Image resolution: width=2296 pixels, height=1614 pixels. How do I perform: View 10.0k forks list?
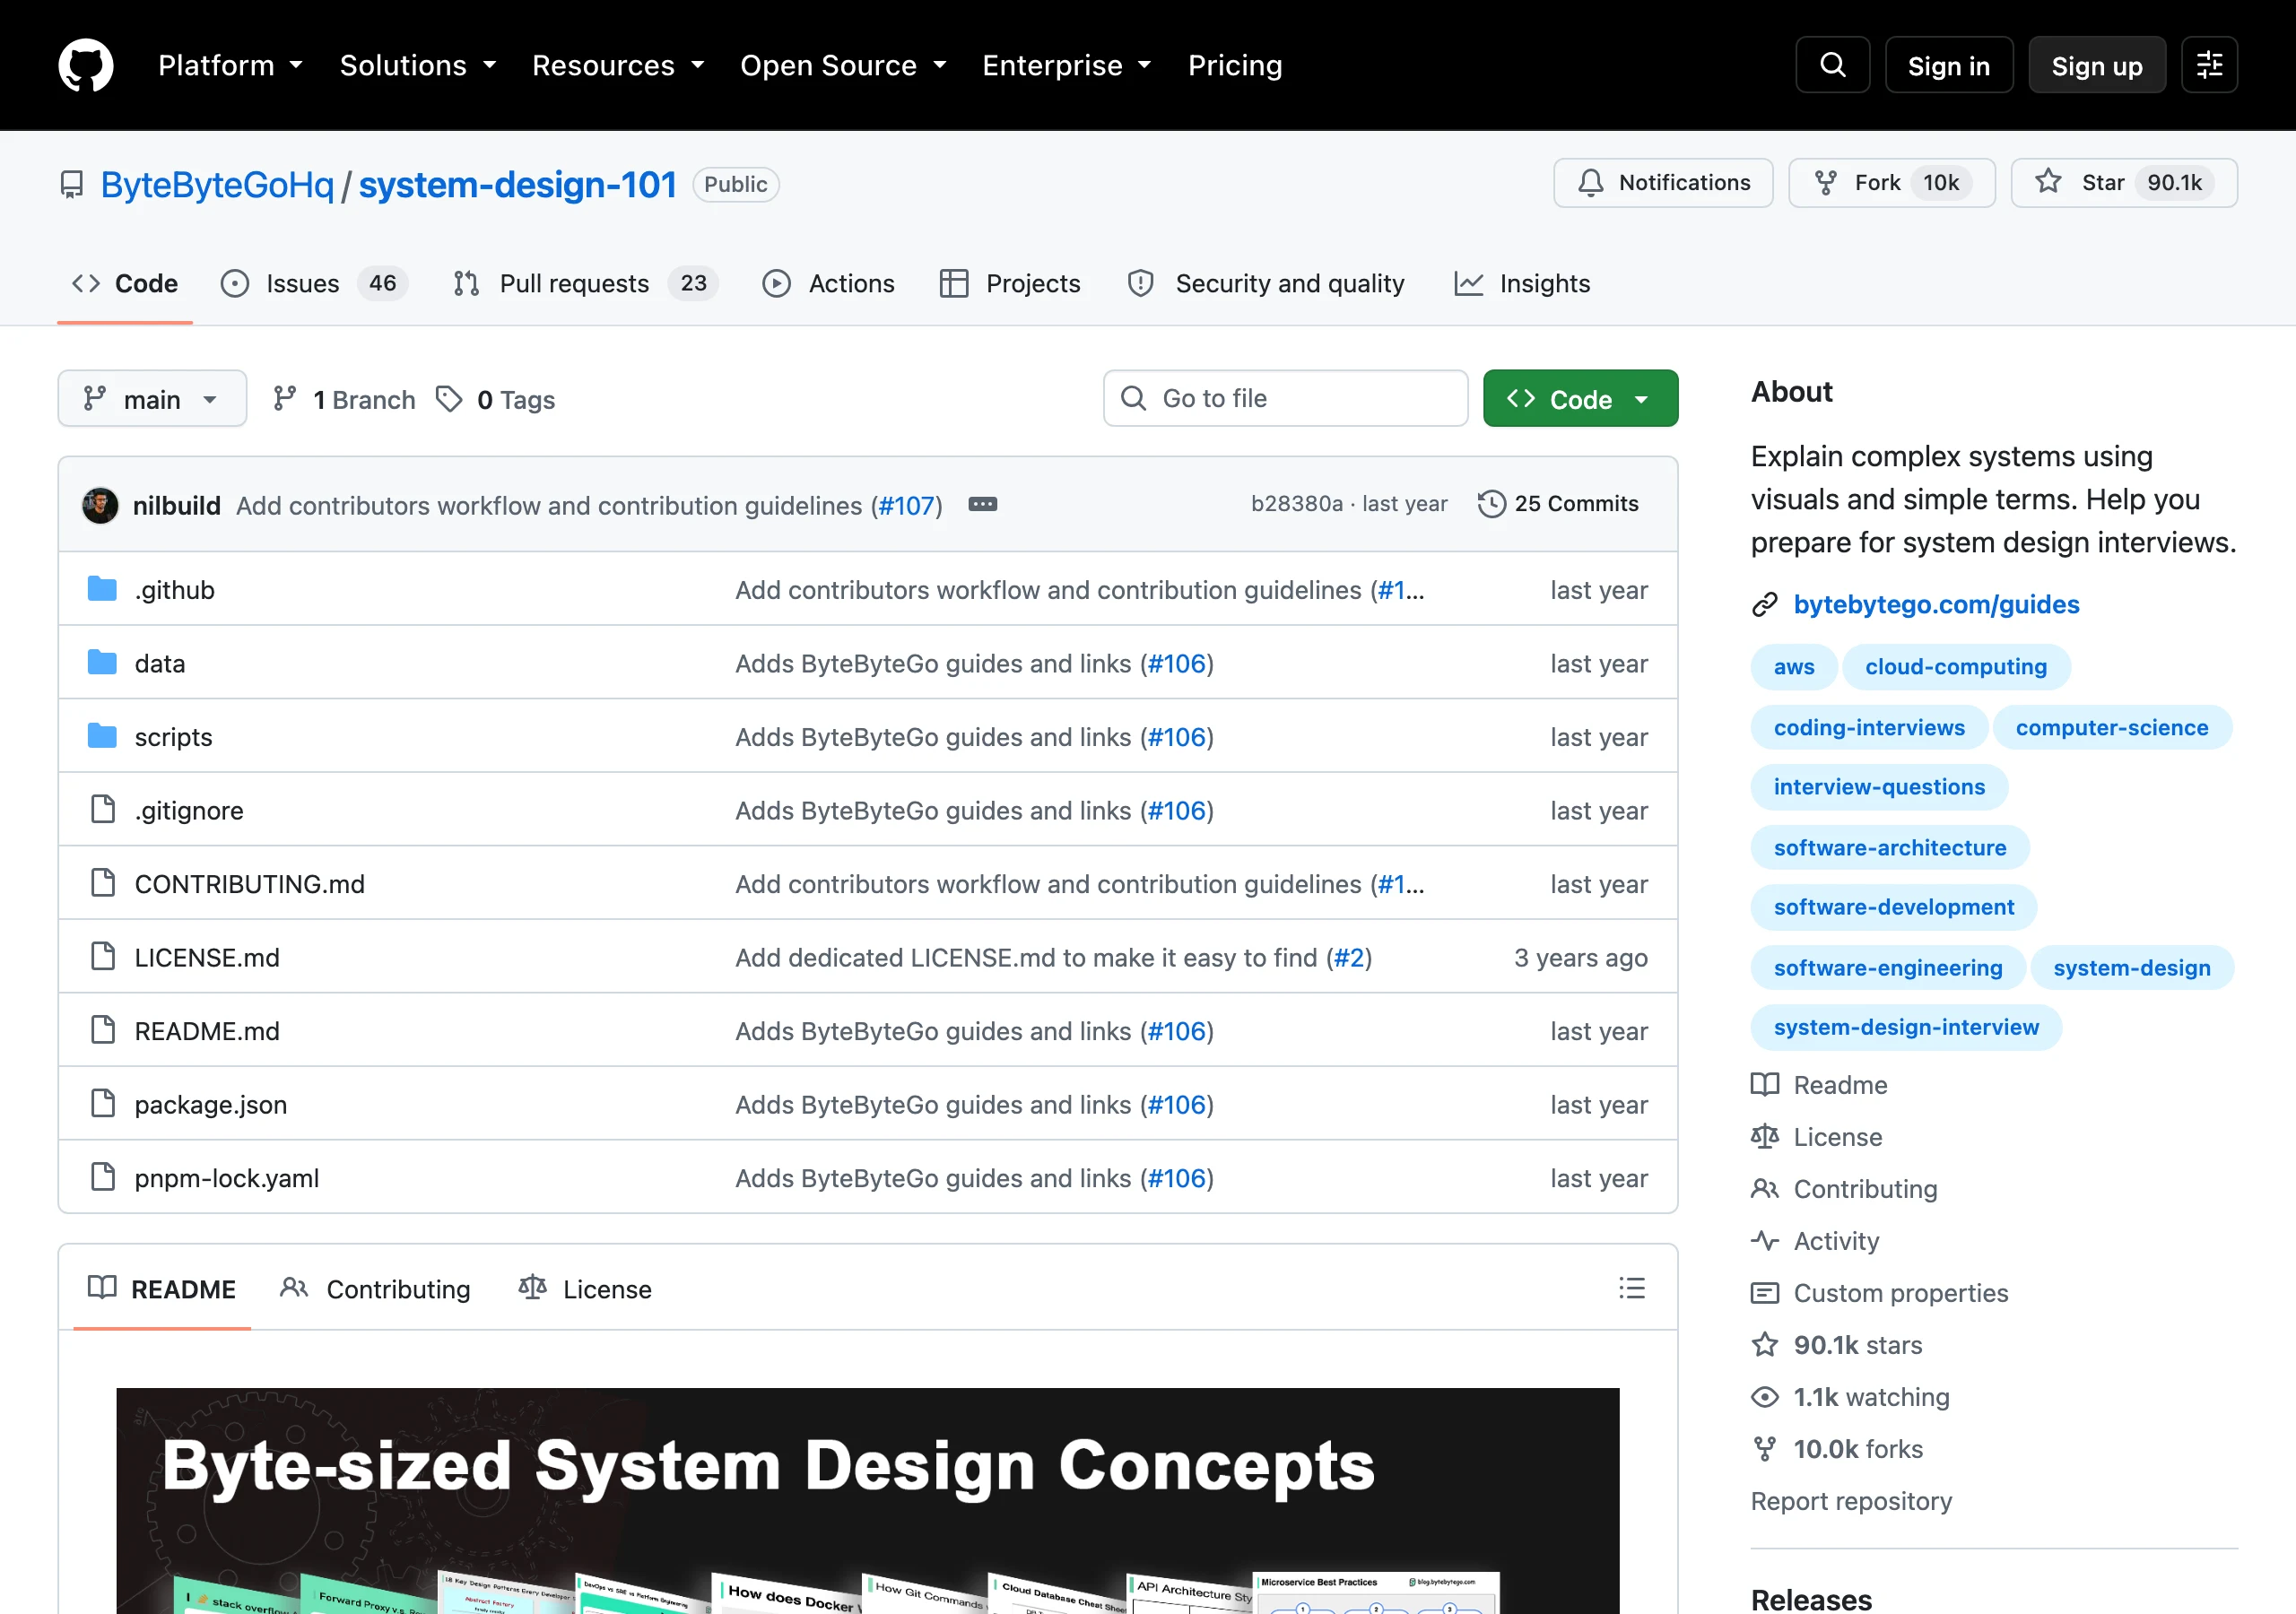(x=1838, y=1449)
